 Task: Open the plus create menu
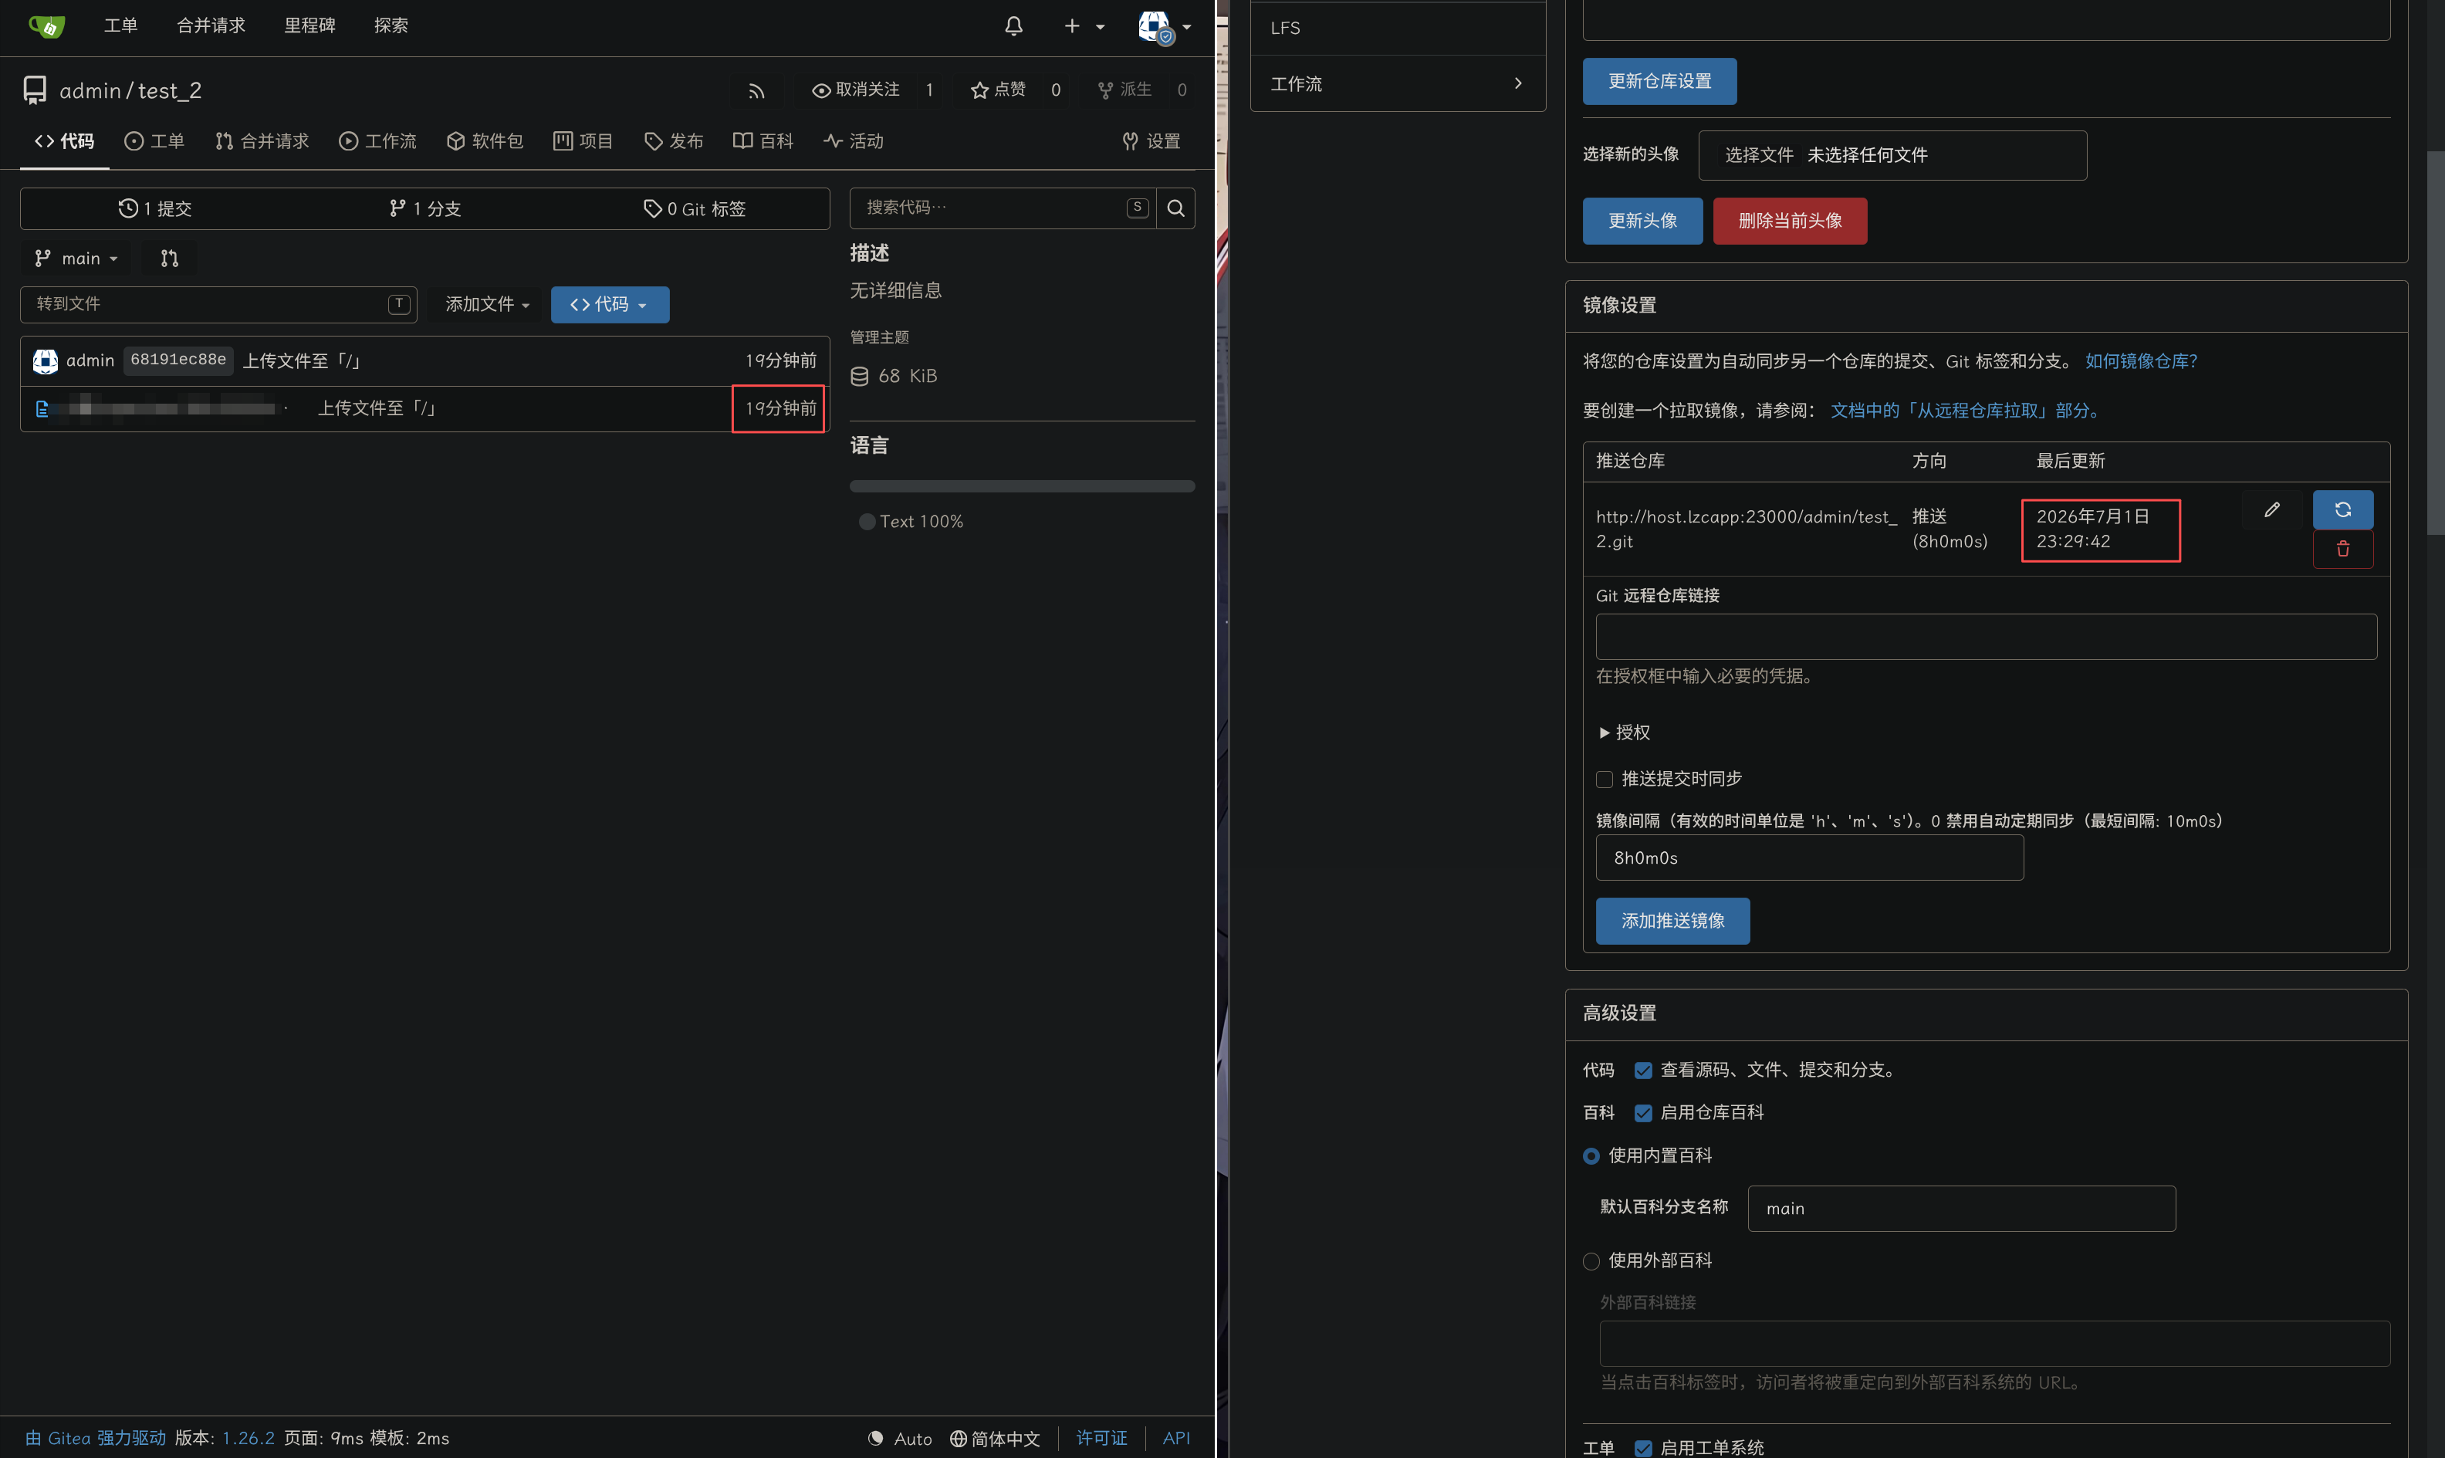coord(1084,26)
